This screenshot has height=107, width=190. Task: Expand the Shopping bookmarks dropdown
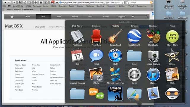point(112,6)
